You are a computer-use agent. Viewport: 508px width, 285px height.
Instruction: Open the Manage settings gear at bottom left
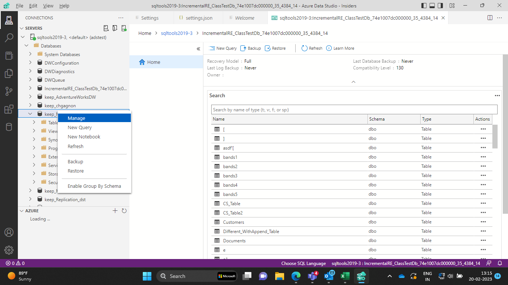[9, 250]
